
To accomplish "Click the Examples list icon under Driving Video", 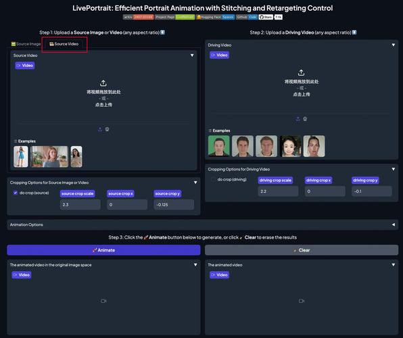I will pos(210,130).
